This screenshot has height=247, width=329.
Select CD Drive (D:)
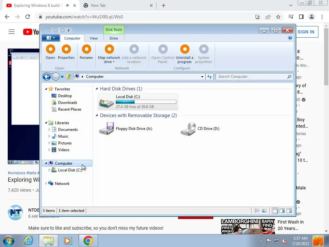point(200,129)
